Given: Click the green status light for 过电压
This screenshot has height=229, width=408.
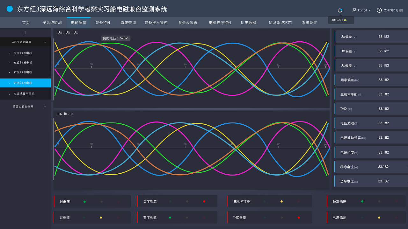Looking at the screenshot, I should click(84, 201).
